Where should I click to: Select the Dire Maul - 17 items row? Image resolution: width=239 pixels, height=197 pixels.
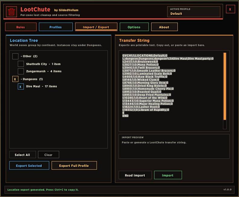(41, 86)
